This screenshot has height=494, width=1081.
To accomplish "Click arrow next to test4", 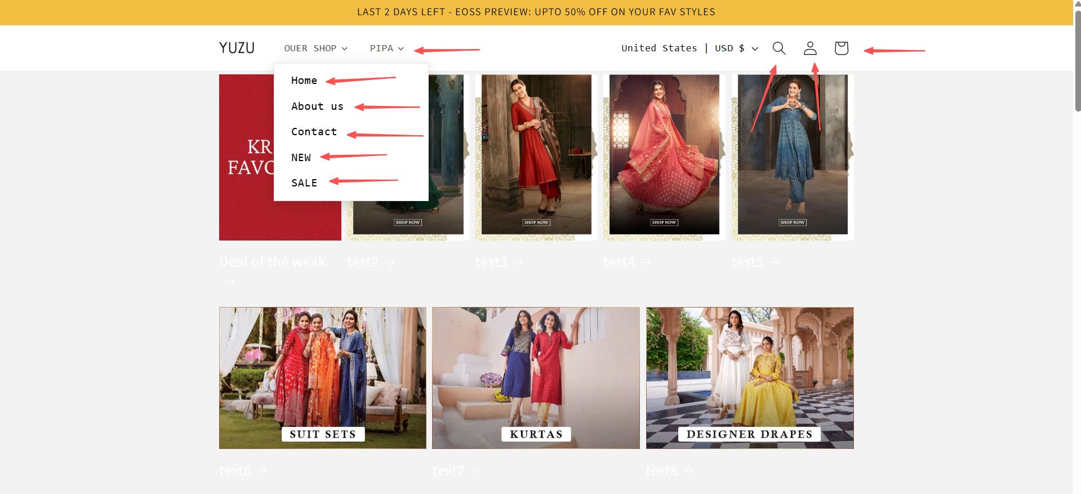I will click(x=646, y=262).
